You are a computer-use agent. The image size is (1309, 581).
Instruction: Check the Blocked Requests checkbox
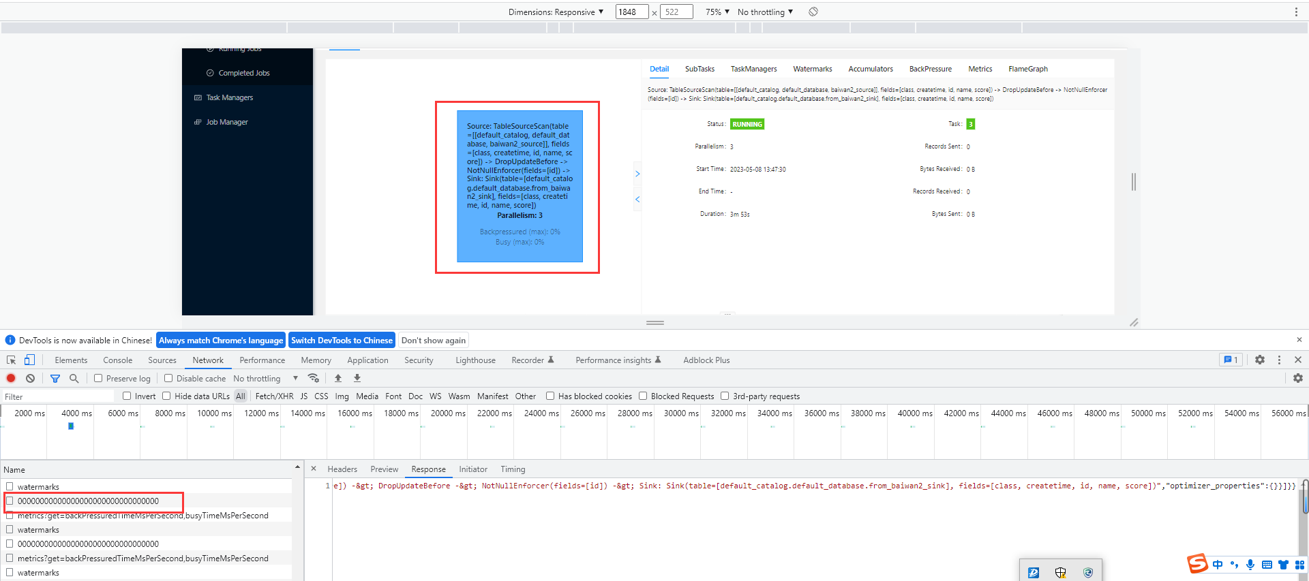[643, 396]
